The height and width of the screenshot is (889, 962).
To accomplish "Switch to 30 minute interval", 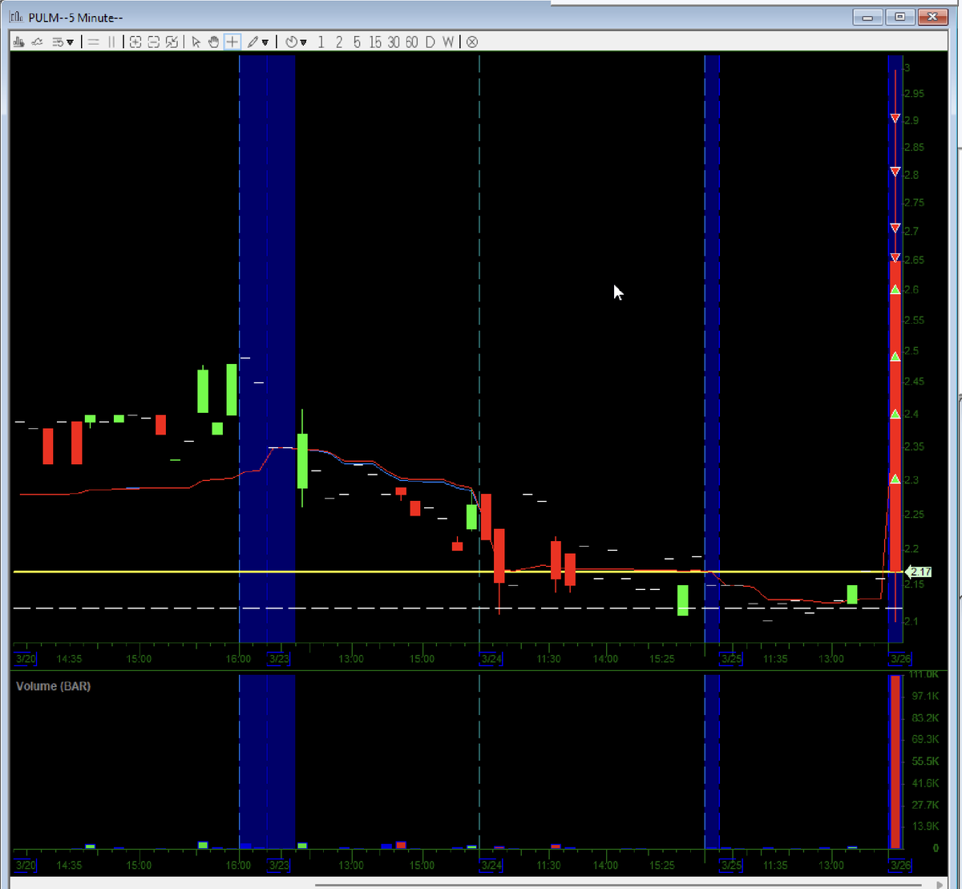I will pos(394,42).
